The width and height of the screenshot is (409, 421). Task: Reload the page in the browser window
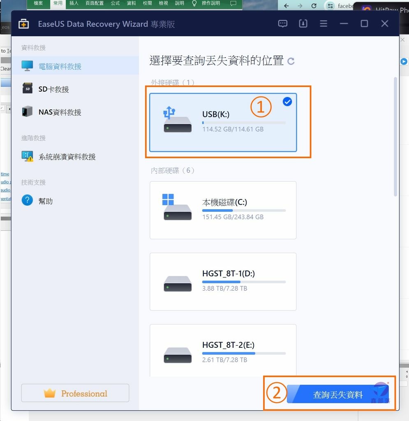pos(314,6)
